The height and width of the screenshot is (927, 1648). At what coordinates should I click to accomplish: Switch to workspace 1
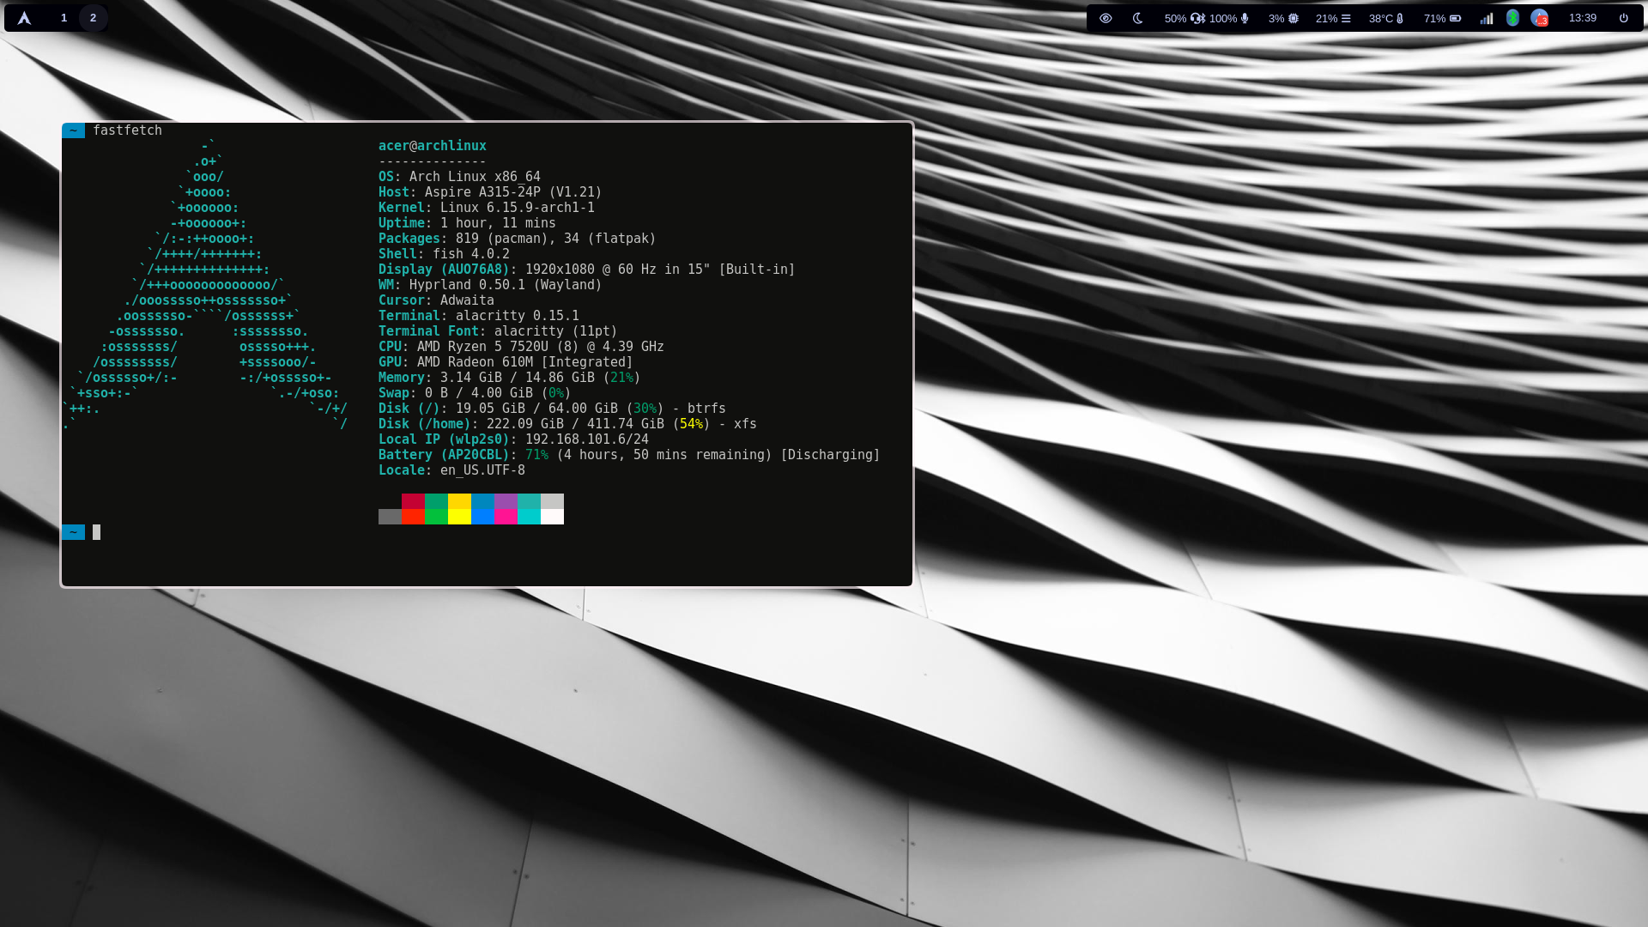click(x=64, y=18)
